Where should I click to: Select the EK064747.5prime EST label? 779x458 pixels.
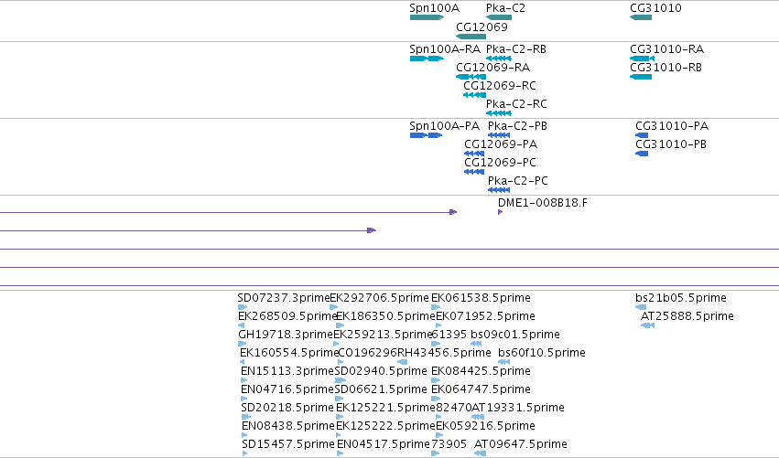coord(481,389)
